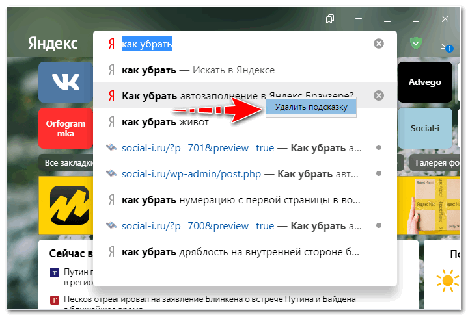Select suggestion 'как убрать нумерацию с первой страницы'
The image size is (468, 317).
pos(245,200)
